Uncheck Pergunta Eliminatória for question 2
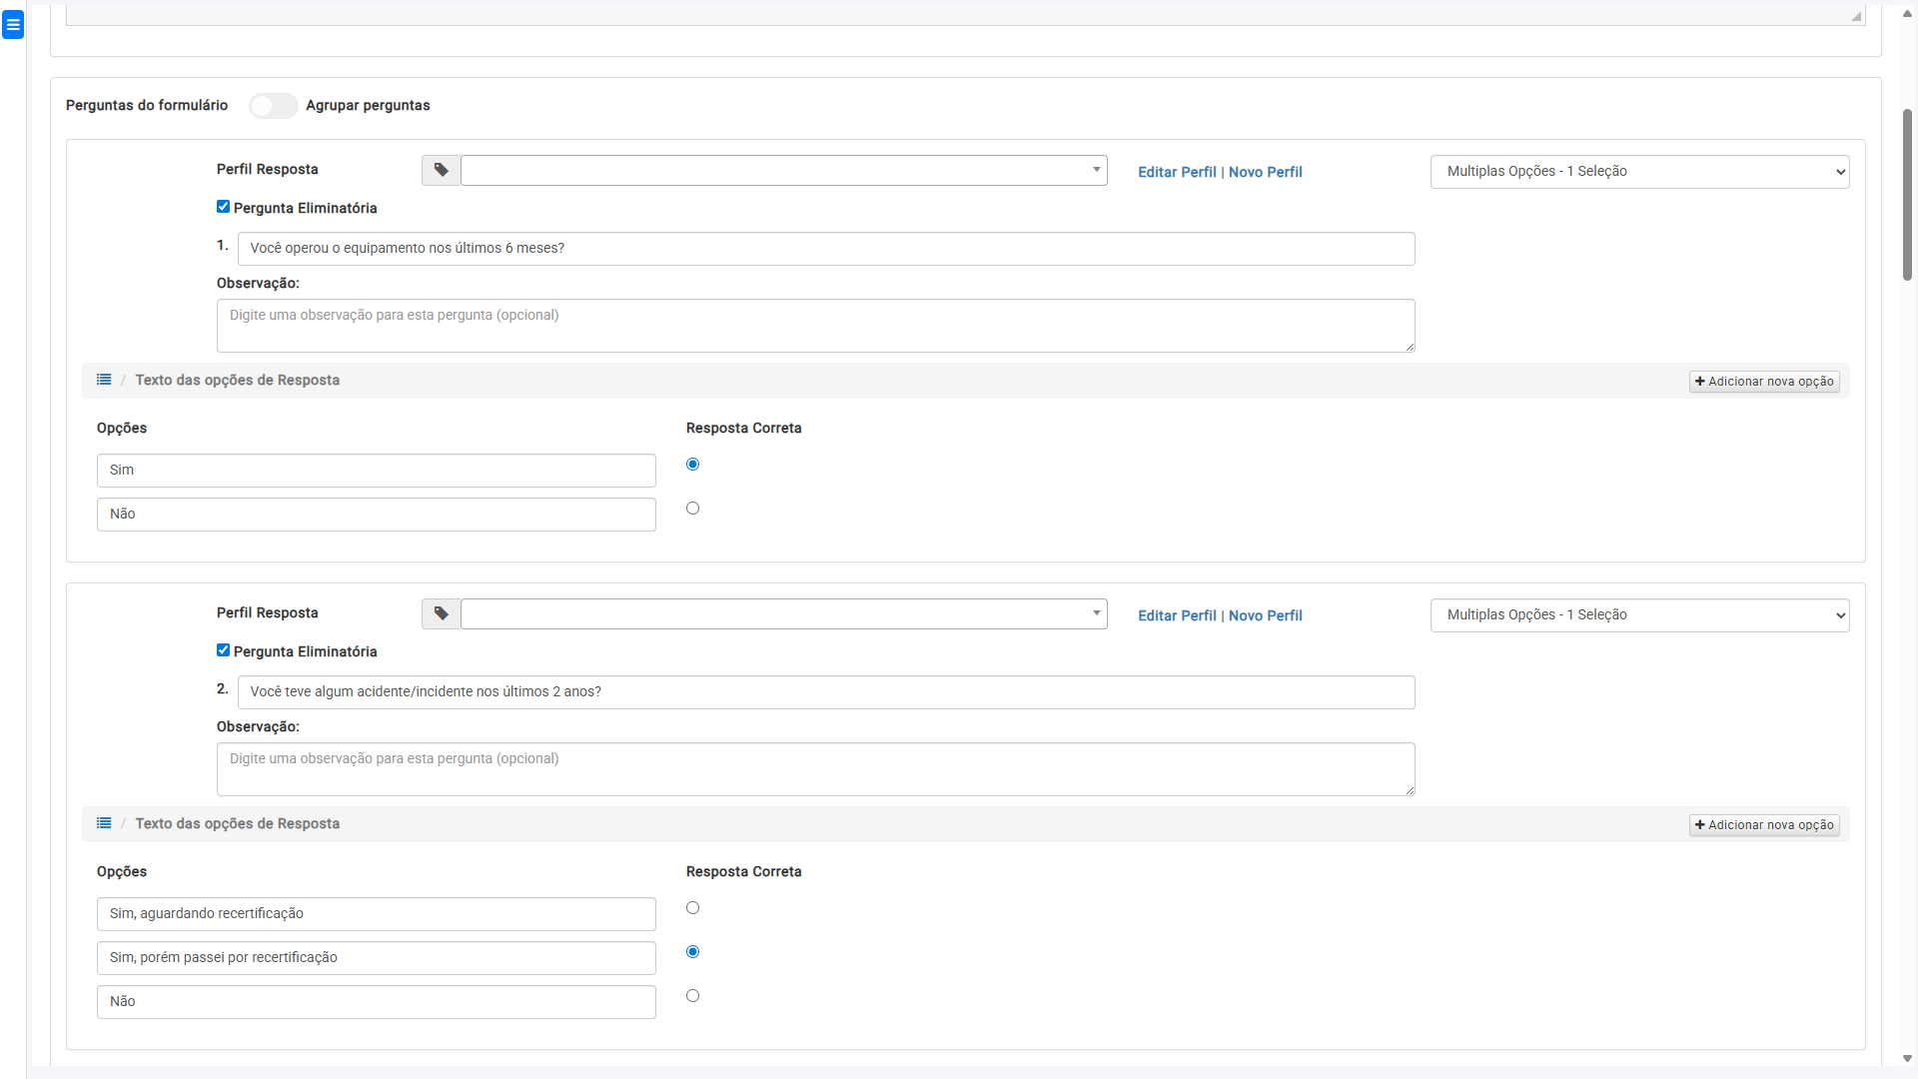Viewport: 1918px width, 1079px height. [x=223, y=650]
